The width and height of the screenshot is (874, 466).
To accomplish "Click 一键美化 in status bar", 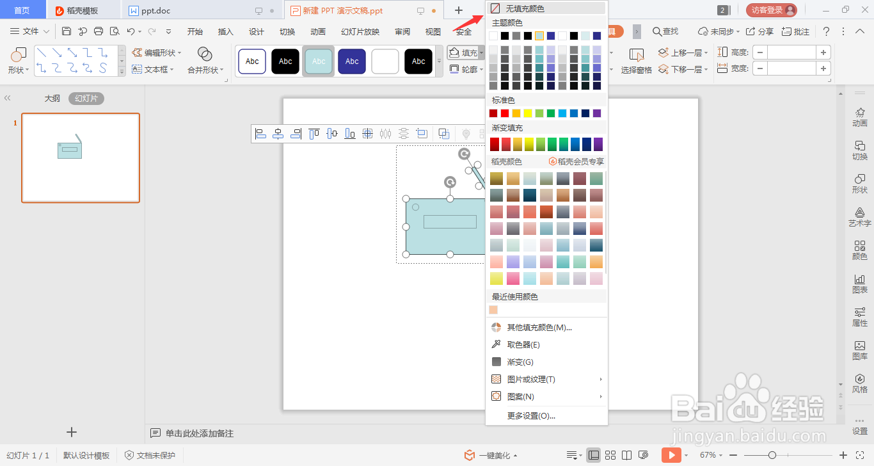I will pyautogui.click(x=490, y=455).
